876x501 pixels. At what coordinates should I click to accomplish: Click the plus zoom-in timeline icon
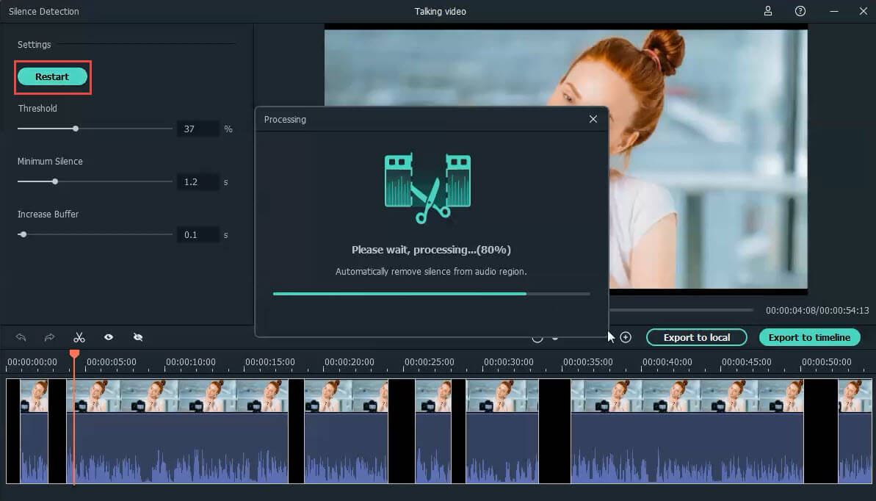tap(626, 337)
